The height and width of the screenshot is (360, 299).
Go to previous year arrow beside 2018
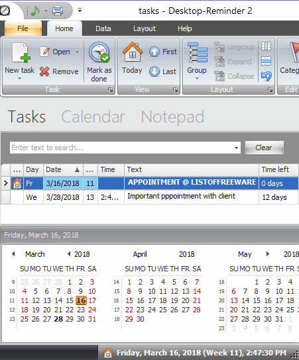click(x=69, y=254)
